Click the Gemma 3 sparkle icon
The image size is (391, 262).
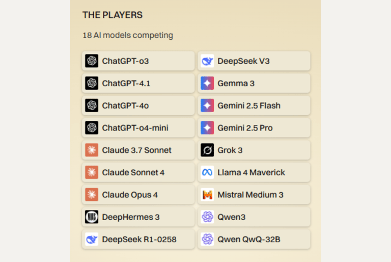[x=207, y=84]
